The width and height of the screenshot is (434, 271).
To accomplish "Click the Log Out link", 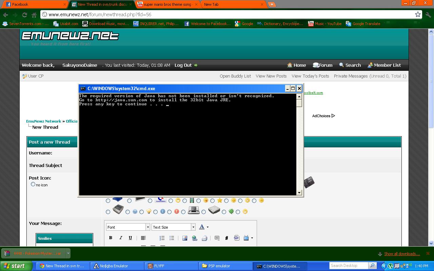I will click(183, 65).
